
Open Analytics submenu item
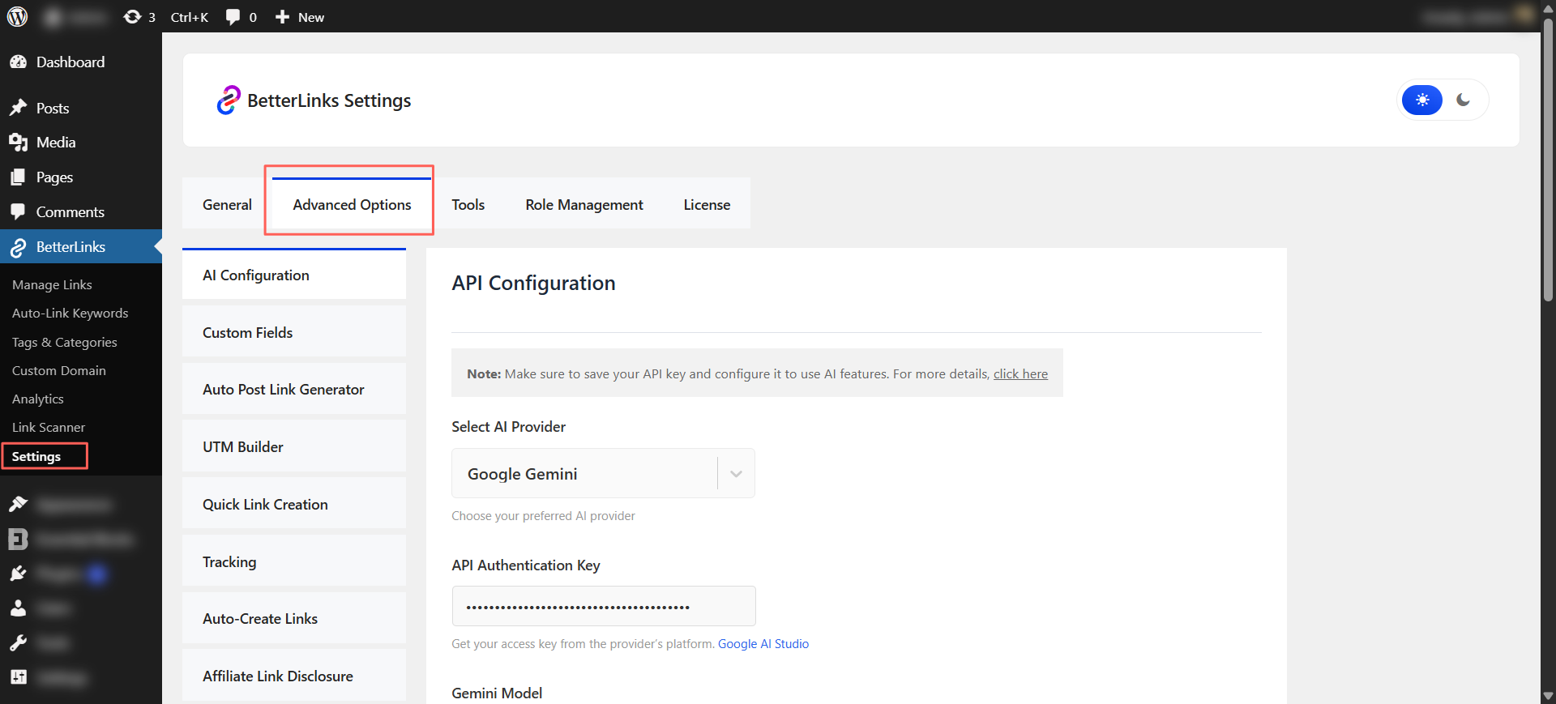tap(37, 399)
